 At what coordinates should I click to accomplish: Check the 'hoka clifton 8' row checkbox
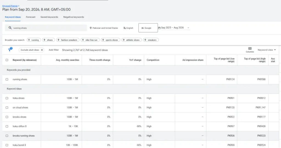click(7, 126)
